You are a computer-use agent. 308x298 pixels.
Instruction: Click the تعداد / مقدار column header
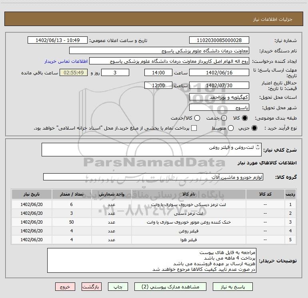tap(72, 194)
